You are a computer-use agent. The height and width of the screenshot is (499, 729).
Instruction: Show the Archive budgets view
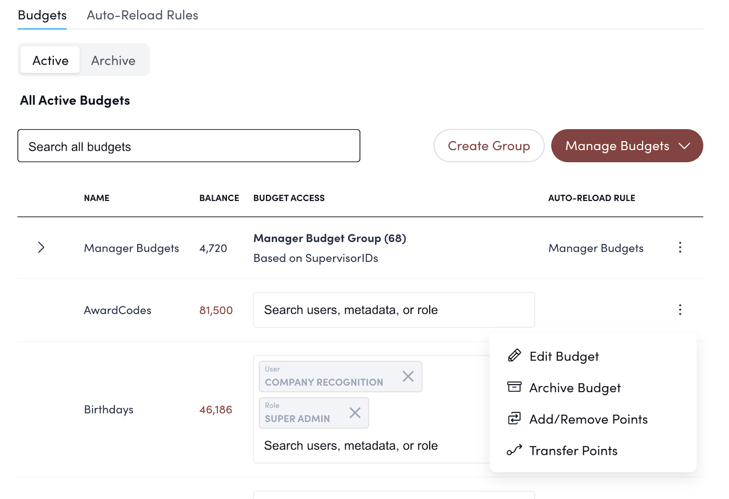[113, 61]
